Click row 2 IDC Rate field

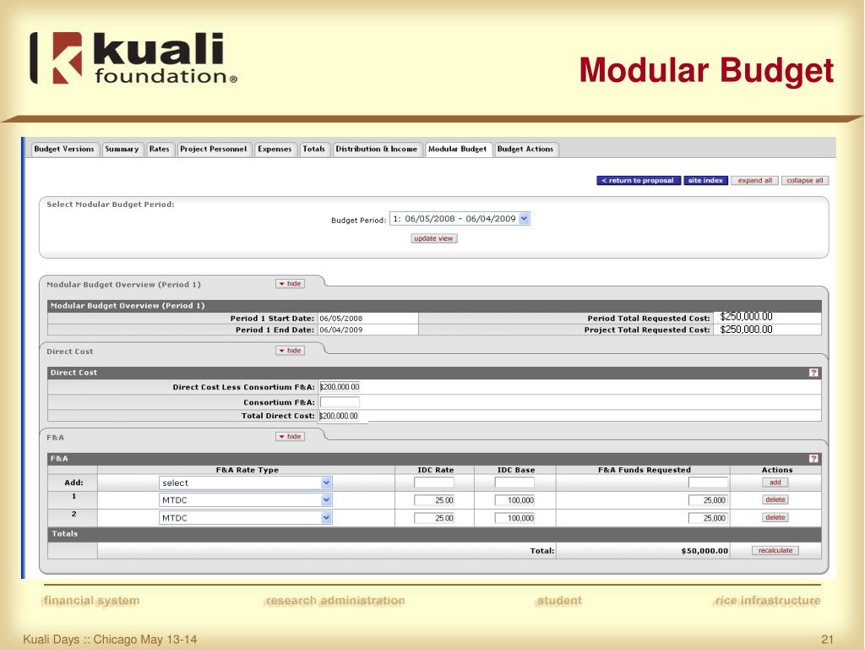[434, 518]
